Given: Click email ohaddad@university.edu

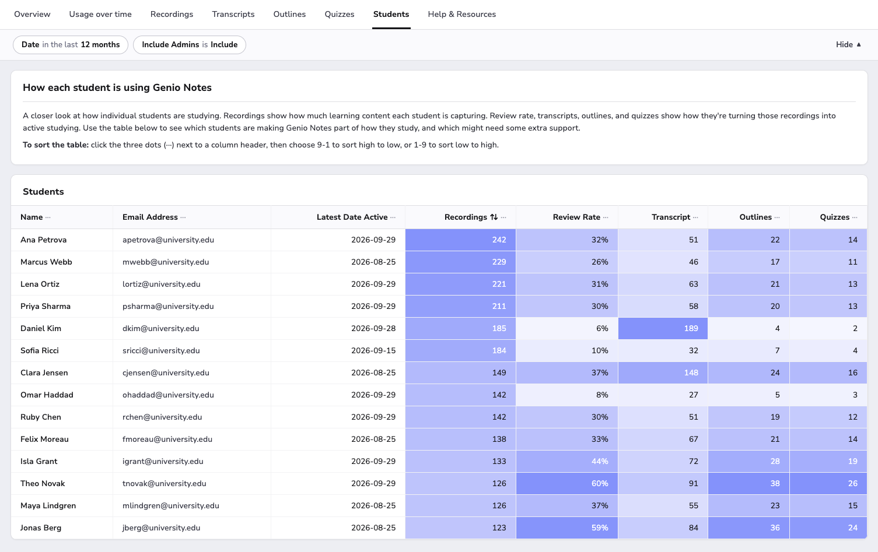Looking at the screenshot, I should point(168,395).
